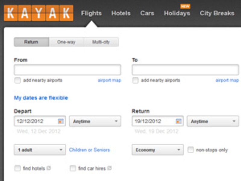Screen dimensions: 241x181
Task: Enable the "find car hires" option
Action: pyautogui.click(x=72, y=168)
